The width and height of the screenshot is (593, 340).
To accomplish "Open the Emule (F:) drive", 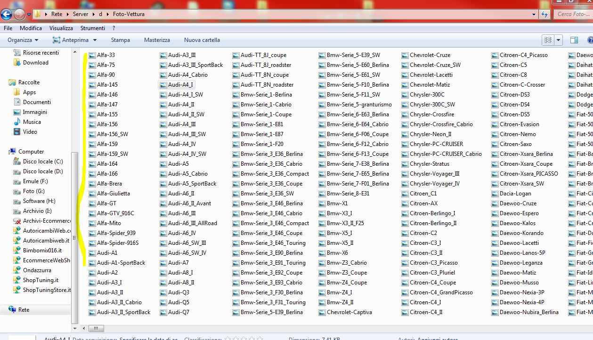I will 35,181.
